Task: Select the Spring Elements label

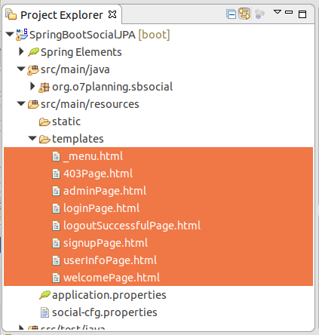Action: coord(81,52)
